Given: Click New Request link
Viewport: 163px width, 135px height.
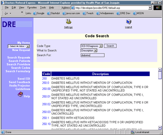Looking at the screenshot, I should coord(21,50).
